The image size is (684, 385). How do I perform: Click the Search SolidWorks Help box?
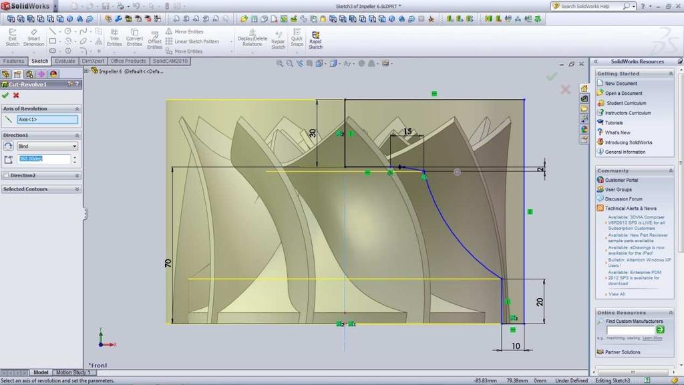(590, 6)
